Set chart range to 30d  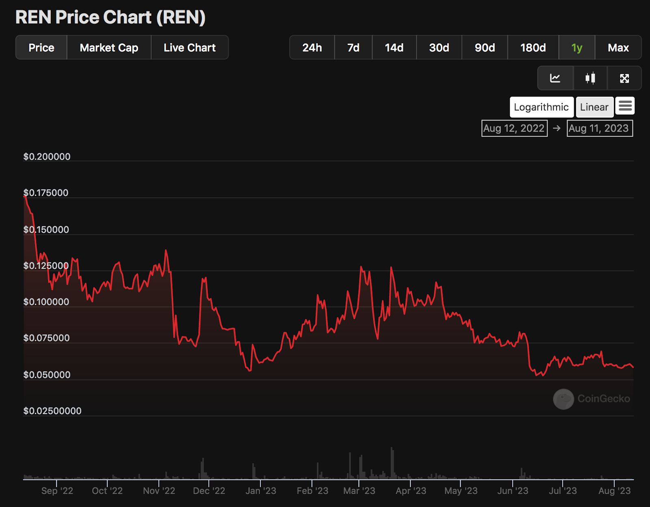(x=439, y=47)
